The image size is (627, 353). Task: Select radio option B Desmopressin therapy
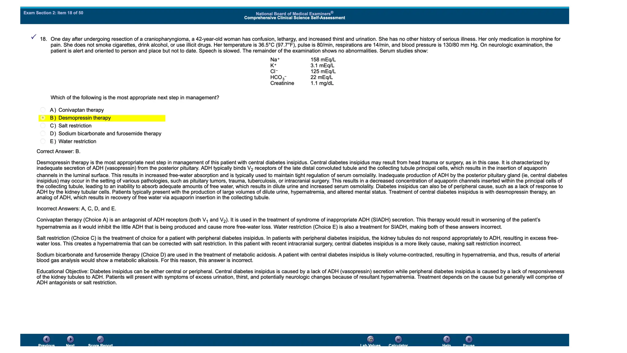click(43, 118)
